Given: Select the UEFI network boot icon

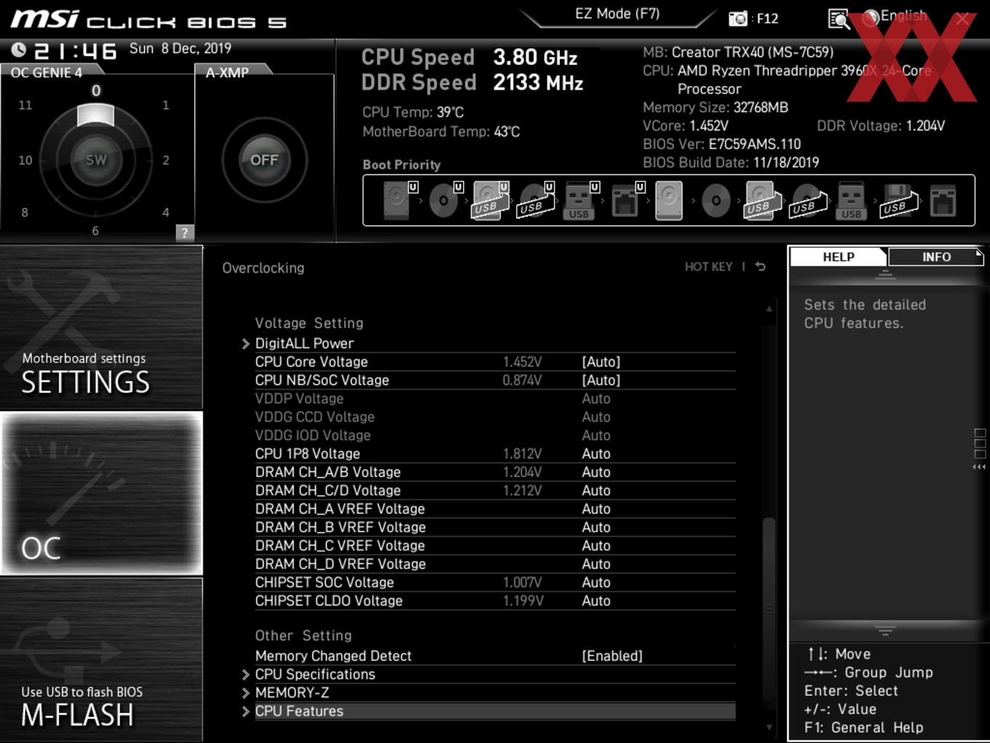Looking at the screenshot, I should (627, 200).
